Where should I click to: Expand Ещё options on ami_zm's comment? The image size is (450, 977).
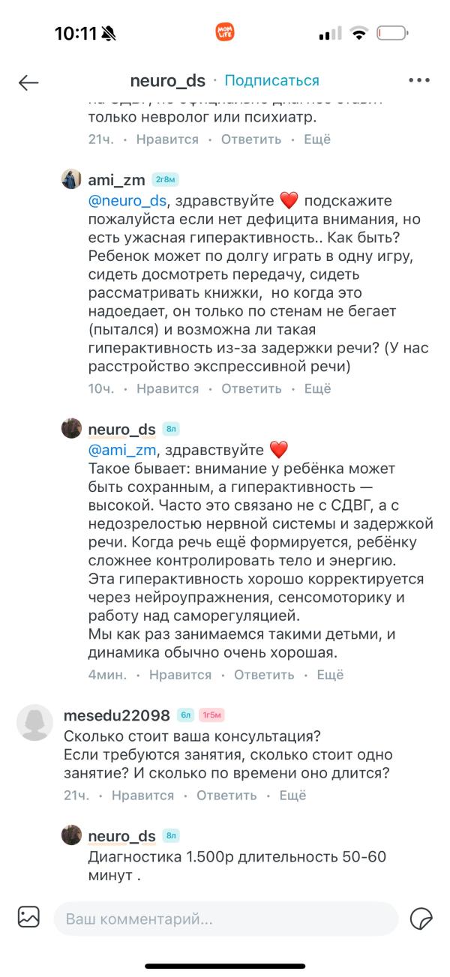coord(317,388)
